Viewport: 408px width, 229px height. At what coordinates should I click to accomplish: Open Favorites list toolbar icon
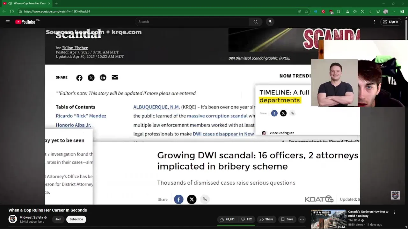[x=354, y=11]
